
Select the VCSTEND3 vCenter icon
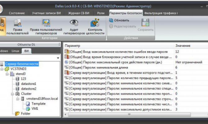7,69
